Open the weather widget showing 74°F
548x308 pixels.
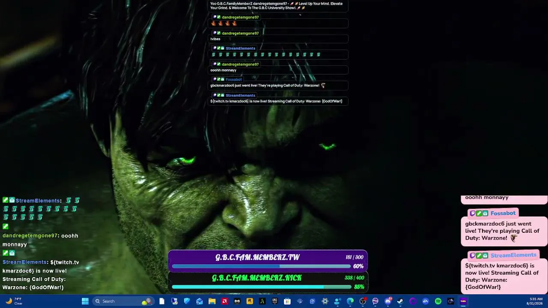pyautogui.click(x=14, y=301)
